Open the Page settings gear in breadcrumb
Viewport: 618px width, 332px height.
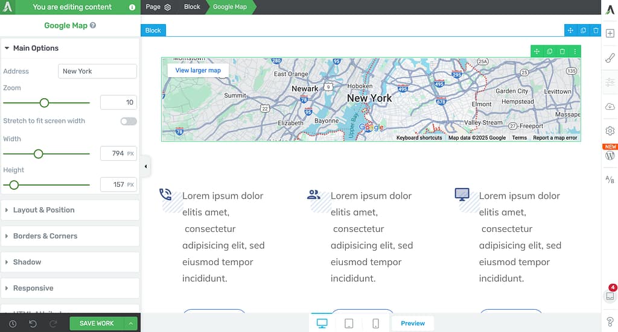pyautogui.click(x=168, y=7)
